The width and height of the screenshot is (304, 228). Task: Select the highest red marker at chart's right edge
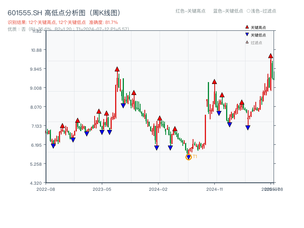click(271, 56)
